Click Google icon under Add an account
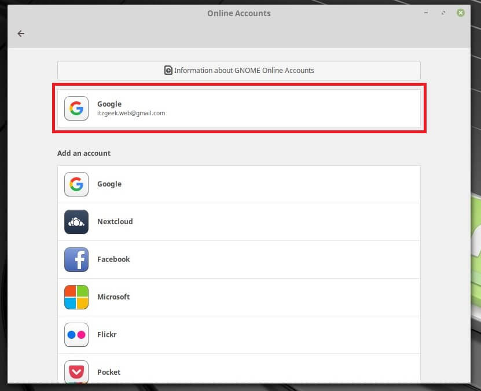This screenshot has height=391, width=481. click(x=76, y=184)
